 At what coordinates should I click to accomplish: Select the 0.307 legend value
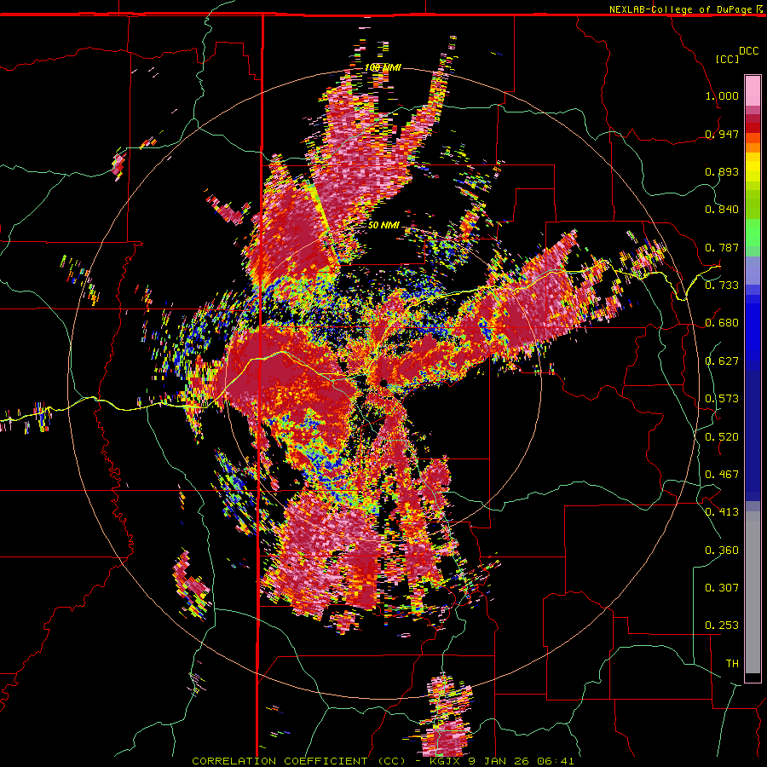(x=722, y=588)
